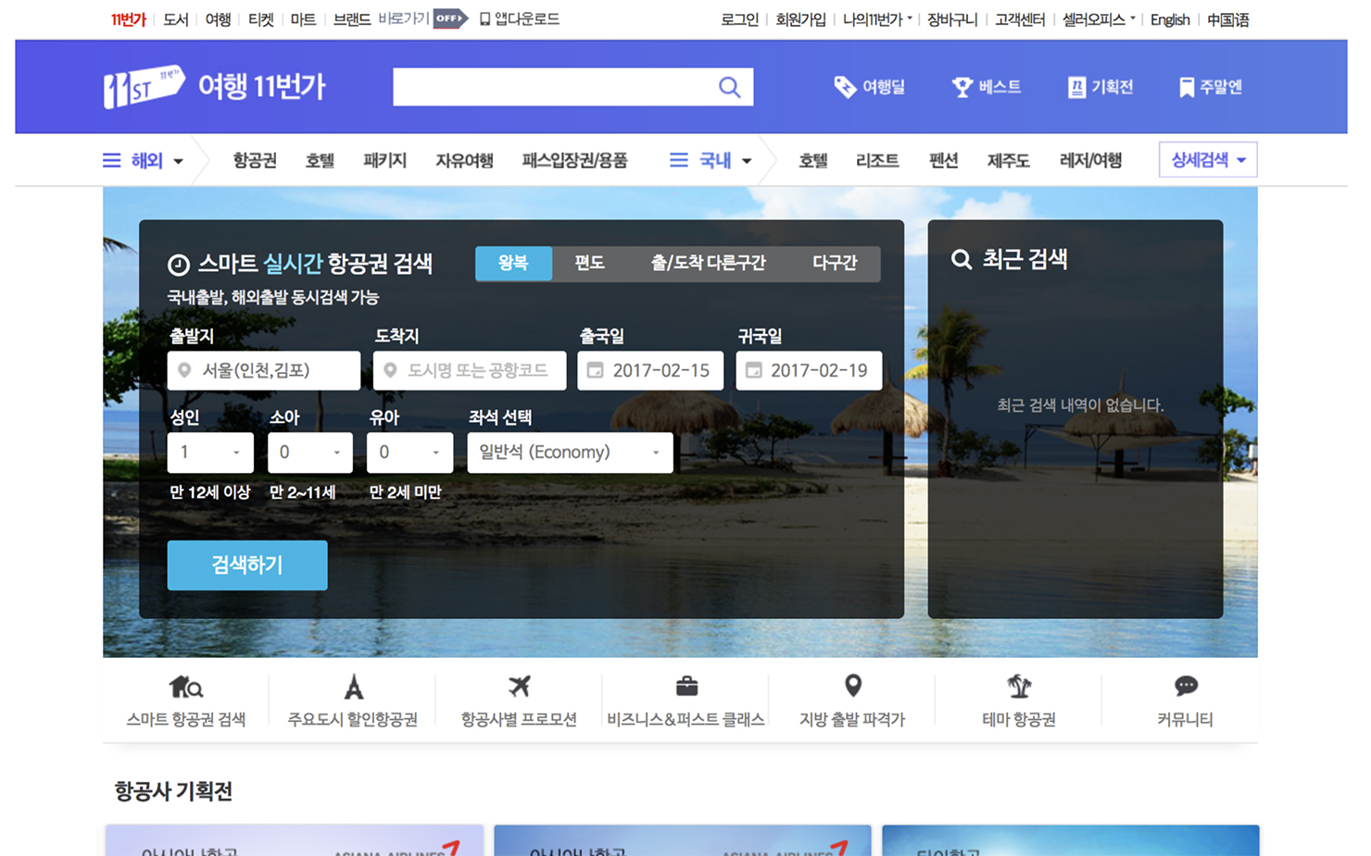Open the 소아 count dropdown
This screenshot has width=1371, height=856.
(x=310, y=453)
